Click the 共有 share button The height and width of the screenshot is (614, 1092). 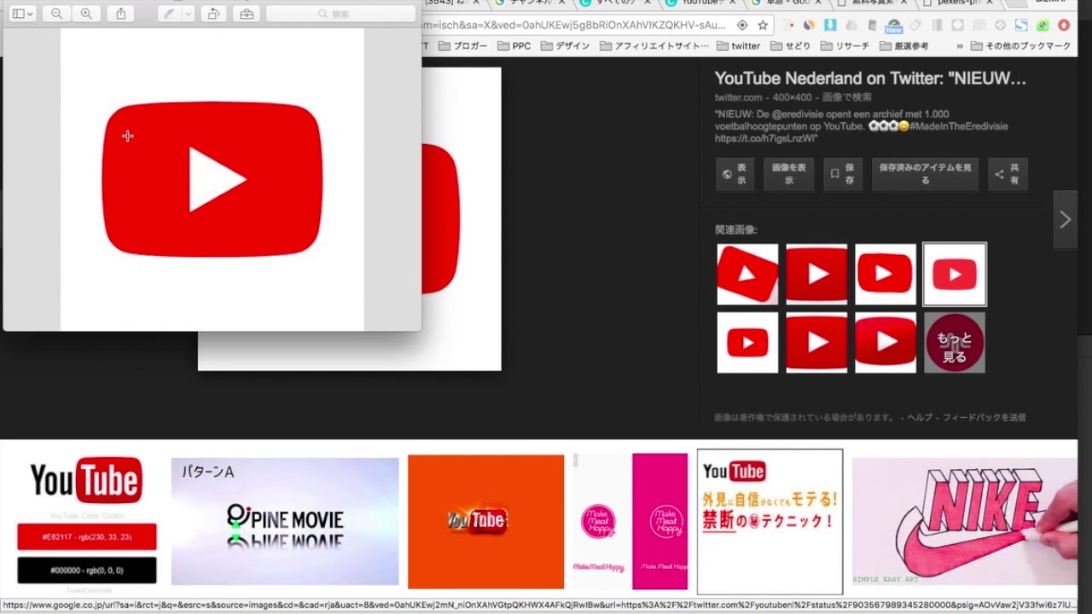pyautogui.click(x=1008, y=174)
